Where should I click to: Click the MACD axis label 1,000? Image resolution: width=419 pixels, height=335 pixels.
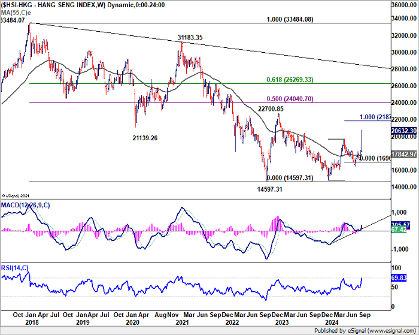399,213
